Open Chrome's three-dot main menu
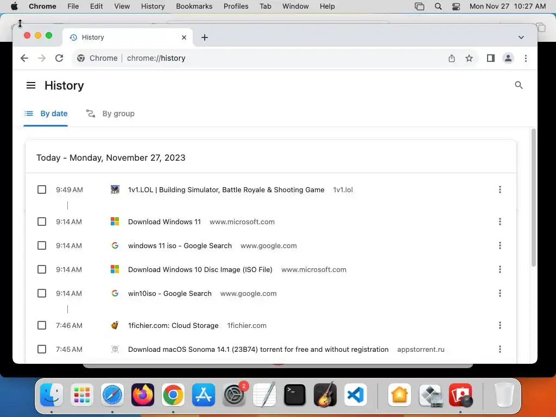The image size is (556, 417). click(526, 58)
